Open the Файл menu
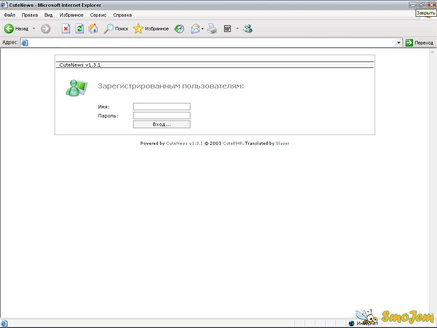 coord(9,15)
